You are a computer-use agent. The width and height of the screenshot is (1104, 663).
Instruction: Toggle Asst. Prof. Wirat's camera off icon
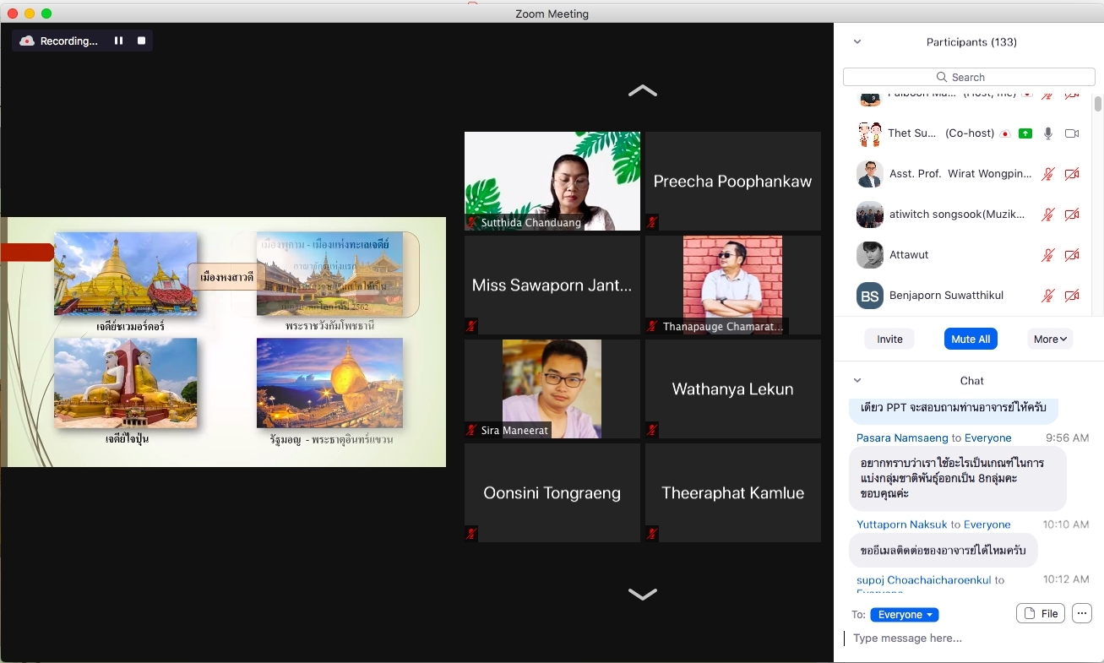click(1072, 174)
